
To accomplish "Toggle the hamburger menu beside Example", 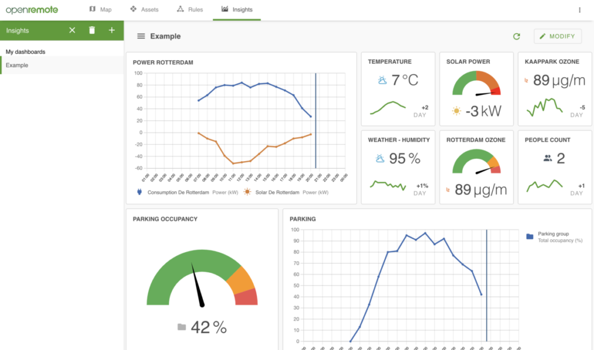I will coord(140,37).
